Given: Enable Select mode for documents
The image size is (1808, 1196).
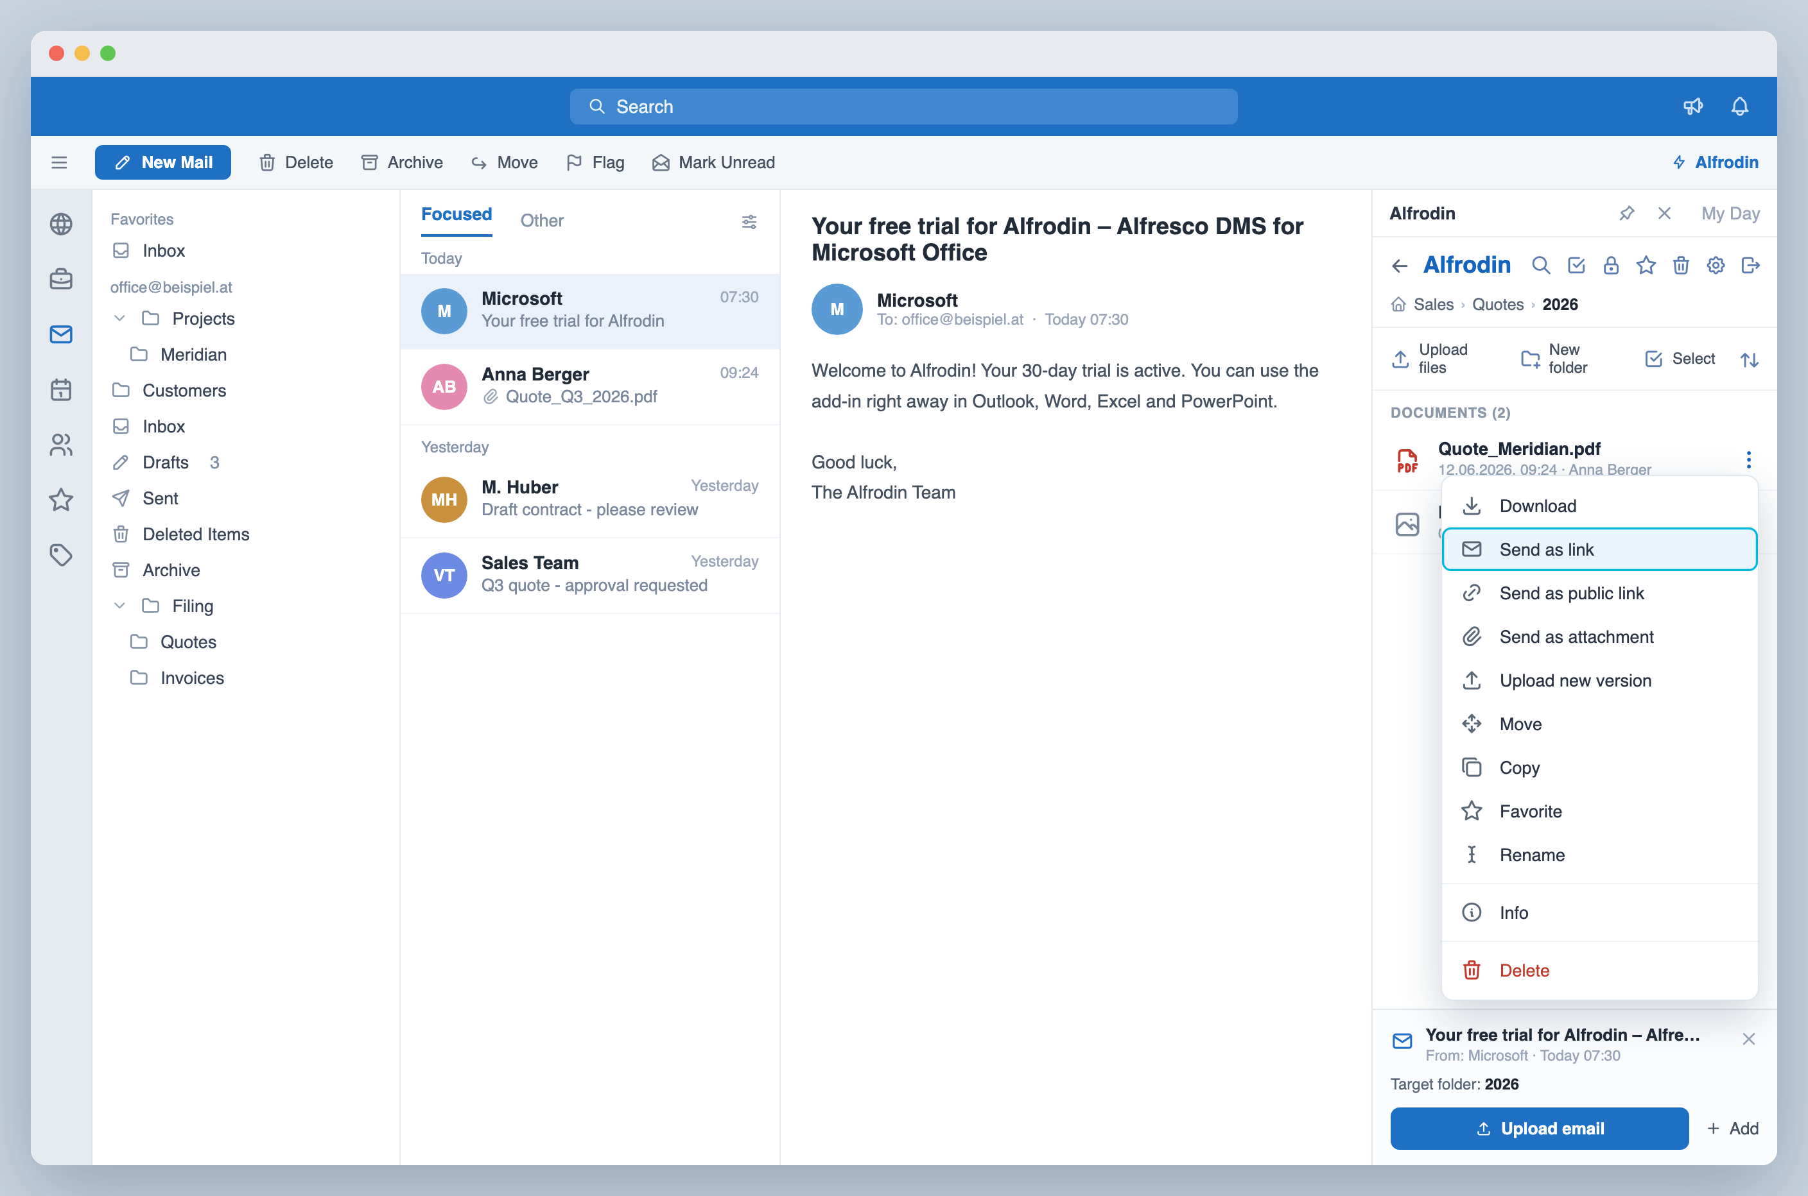Looking at the screenshot, I should click(x=1680, y=359).
